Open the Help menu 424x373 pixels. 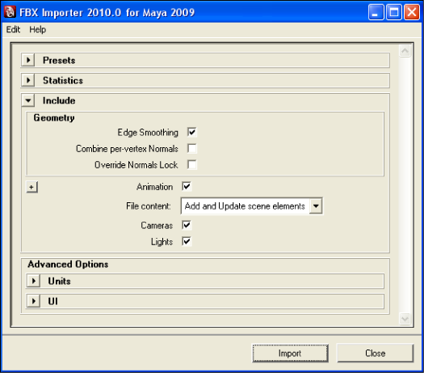38,29
